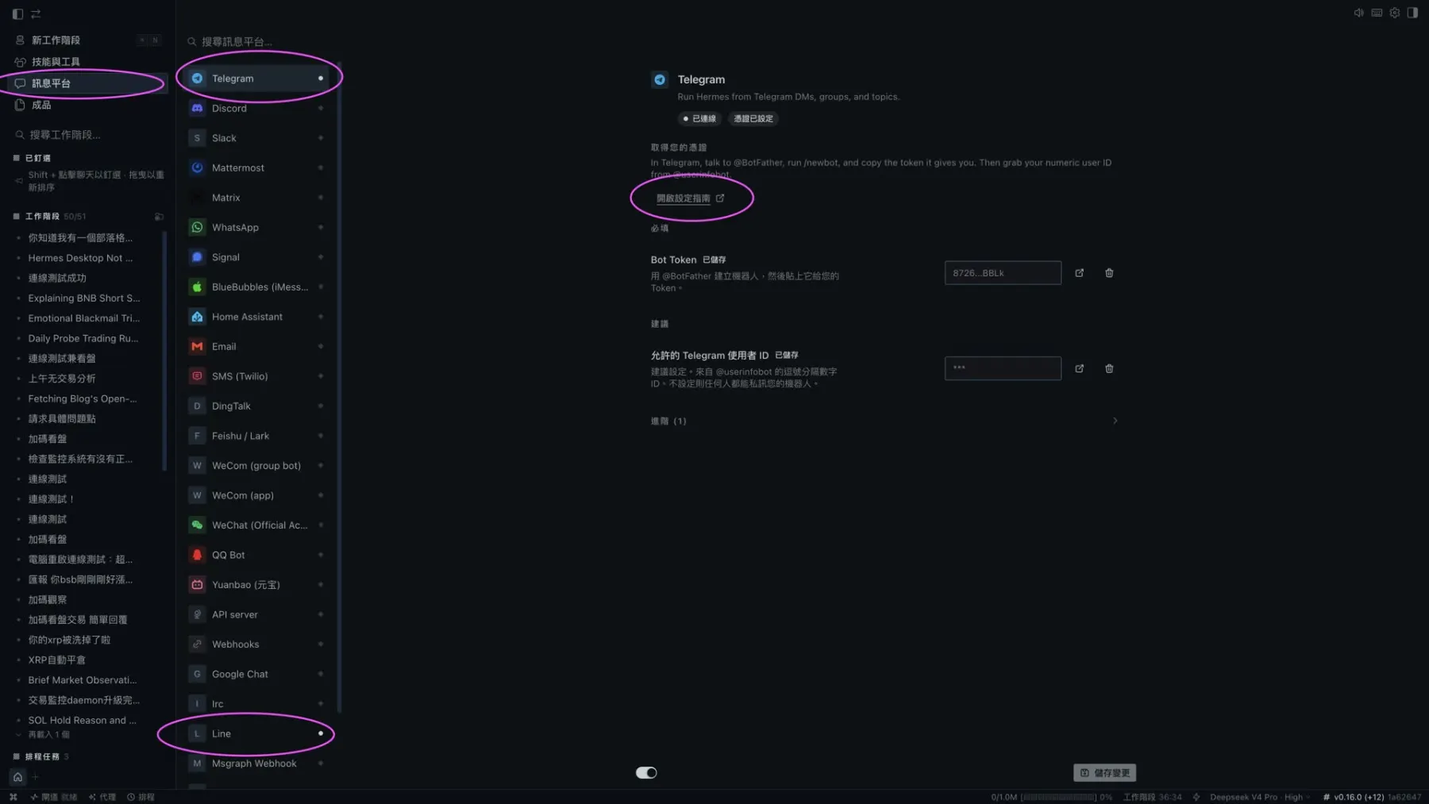This screenshot has width=1429, height=804.
Task: Select the BlueBubbles apple icon
Action: click(197, 287)
